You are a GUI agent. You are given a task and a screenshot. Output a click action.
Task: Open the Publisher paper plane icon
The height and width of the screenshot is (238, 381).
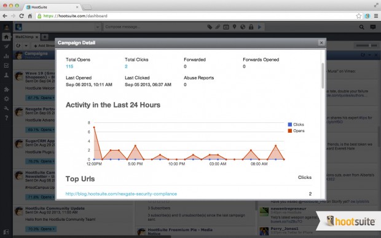click(x=6, y=46)
